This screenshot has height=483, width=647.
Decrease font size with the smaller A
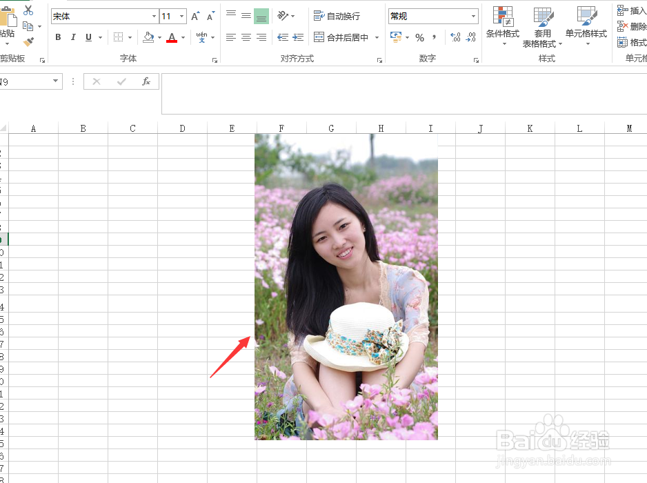click(210, 16)
